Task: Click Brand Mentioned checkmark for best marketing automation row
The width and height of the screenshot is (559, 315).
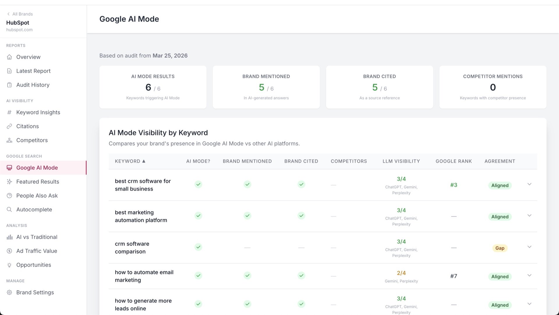Action: click(x=247, y=216)
